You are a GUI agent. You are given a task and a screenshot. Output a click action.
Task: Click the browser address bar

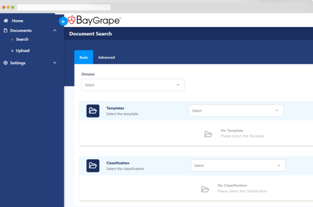[x=64, y=7]
